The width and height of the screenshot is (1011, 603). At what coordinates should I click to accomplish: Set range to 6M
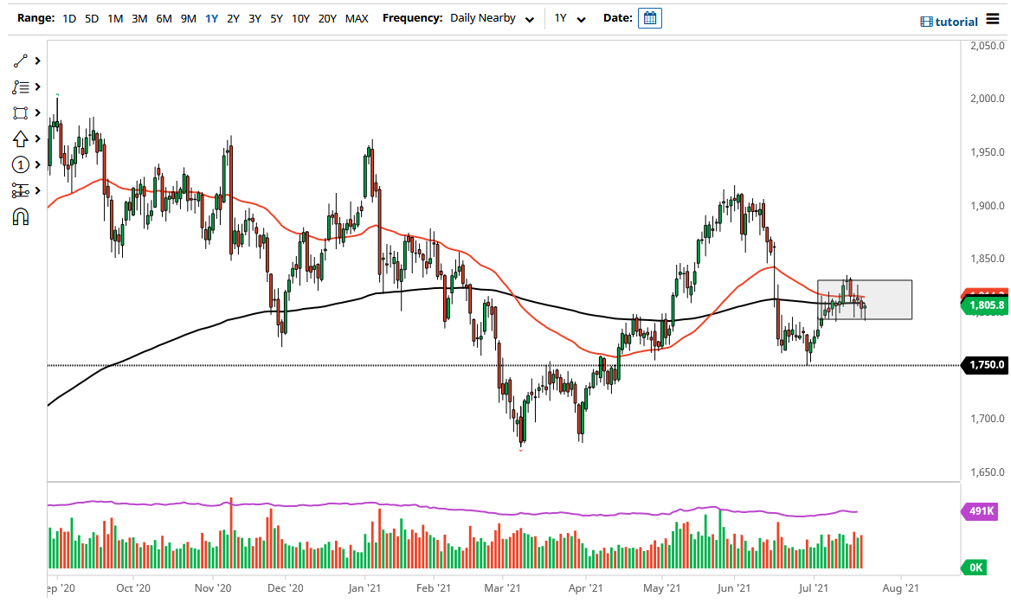[x=164, y=19]
